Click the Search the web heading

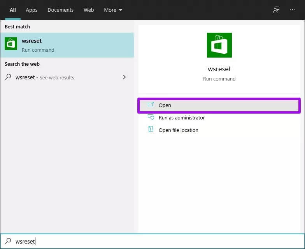pyautogui.click(x=22, y=64)
